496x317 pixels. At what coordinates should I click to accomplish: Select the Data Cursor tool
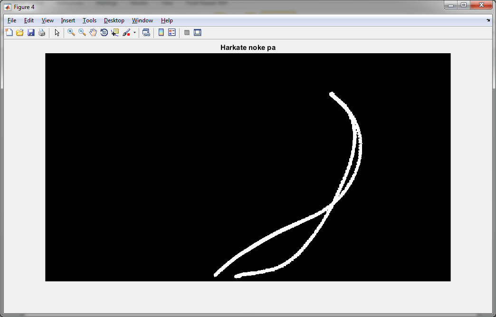(114, 32)
